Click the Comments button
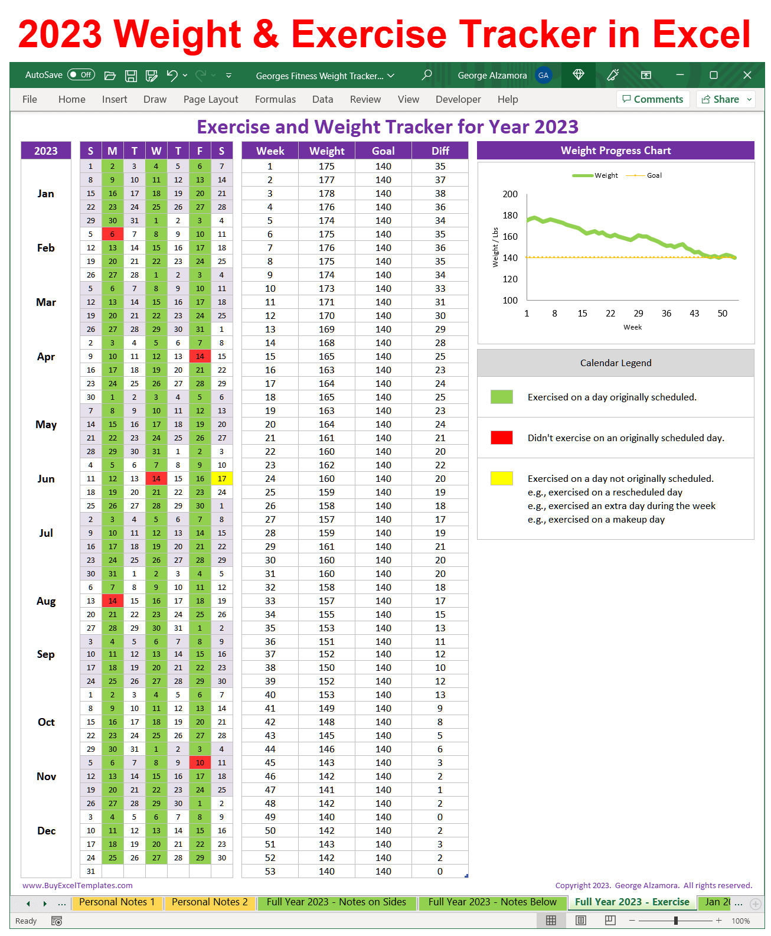 click(x=653, y=99)
